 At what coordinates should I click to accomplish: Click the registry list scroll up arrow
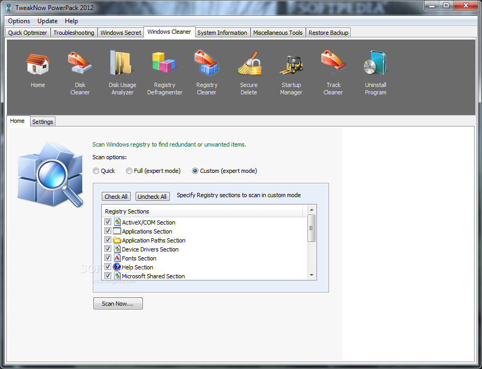pyautogui.click(x=311, y=210)
